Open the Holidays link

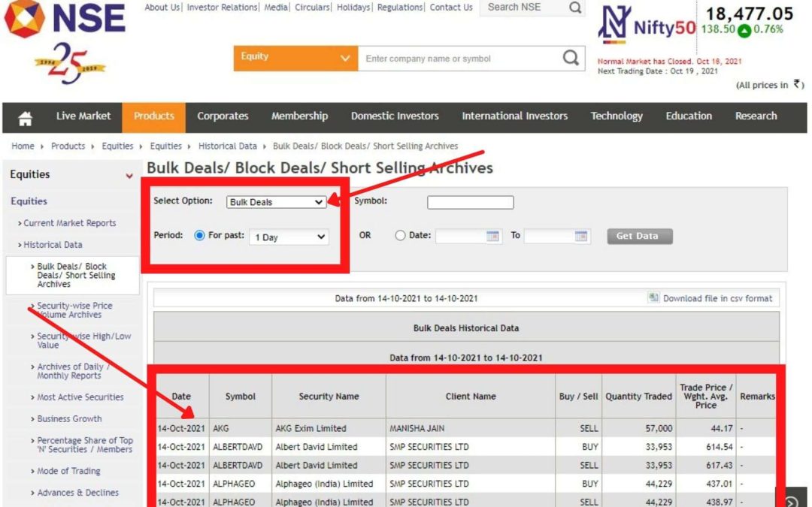353,8
